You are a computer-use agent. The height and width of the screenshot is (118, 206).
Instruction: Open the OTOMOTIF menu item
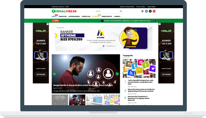click(x=96, y=17)
